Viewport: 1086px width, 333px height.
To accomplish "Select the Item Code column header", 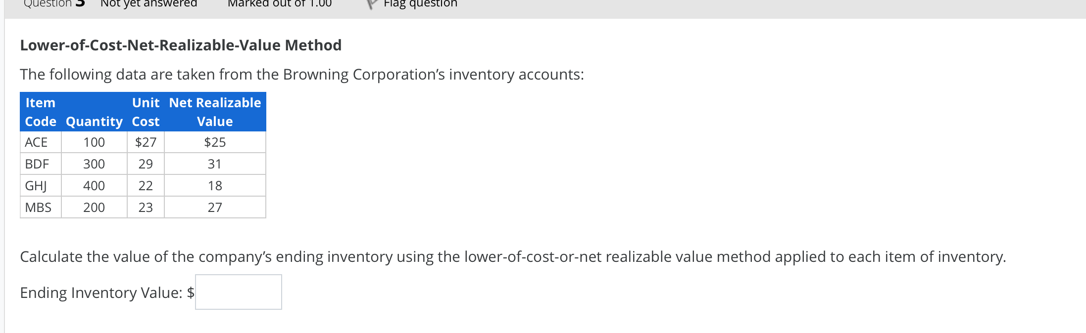I will [x=40, y=112].
